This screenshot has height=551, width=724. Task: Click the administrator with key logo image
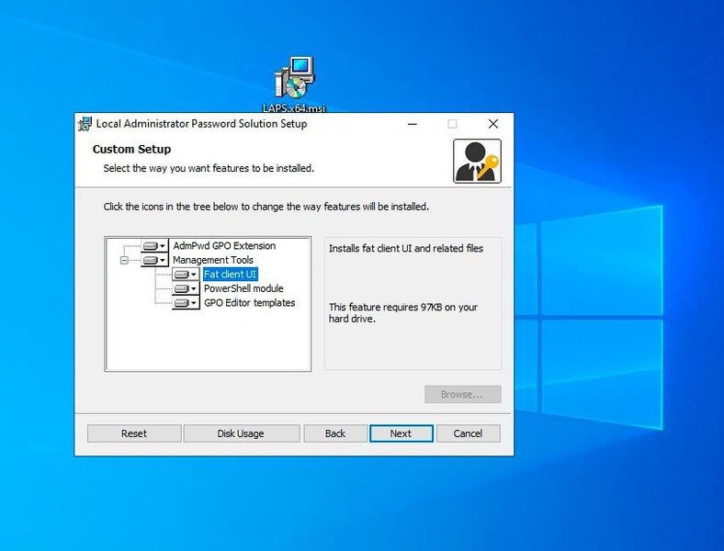point(477,161)
